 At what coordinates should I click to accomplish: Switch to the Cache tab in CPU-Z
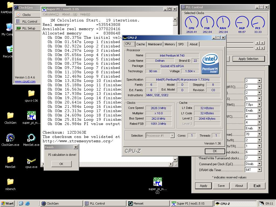pos(140,44)
